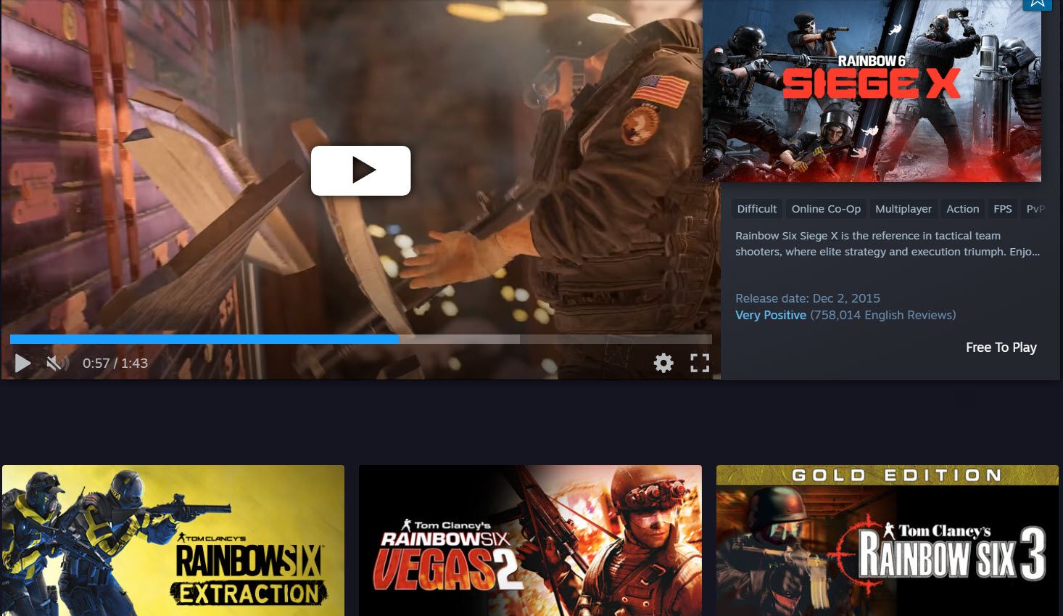Select the partially visible PvP tag
The width and height of the screenshot is (1063, 616).
click(x=1035, y=209)
